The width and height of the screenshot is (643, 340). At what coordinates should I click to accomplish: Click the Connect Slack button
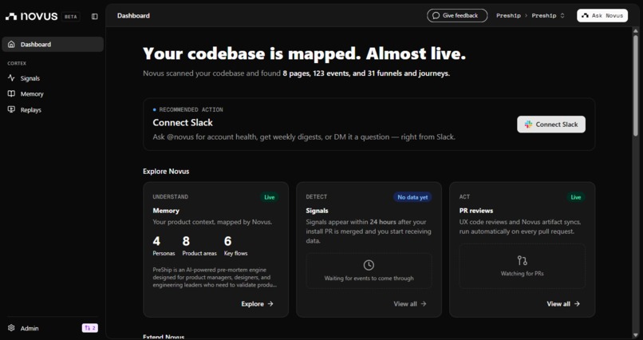tap(551, 125)
